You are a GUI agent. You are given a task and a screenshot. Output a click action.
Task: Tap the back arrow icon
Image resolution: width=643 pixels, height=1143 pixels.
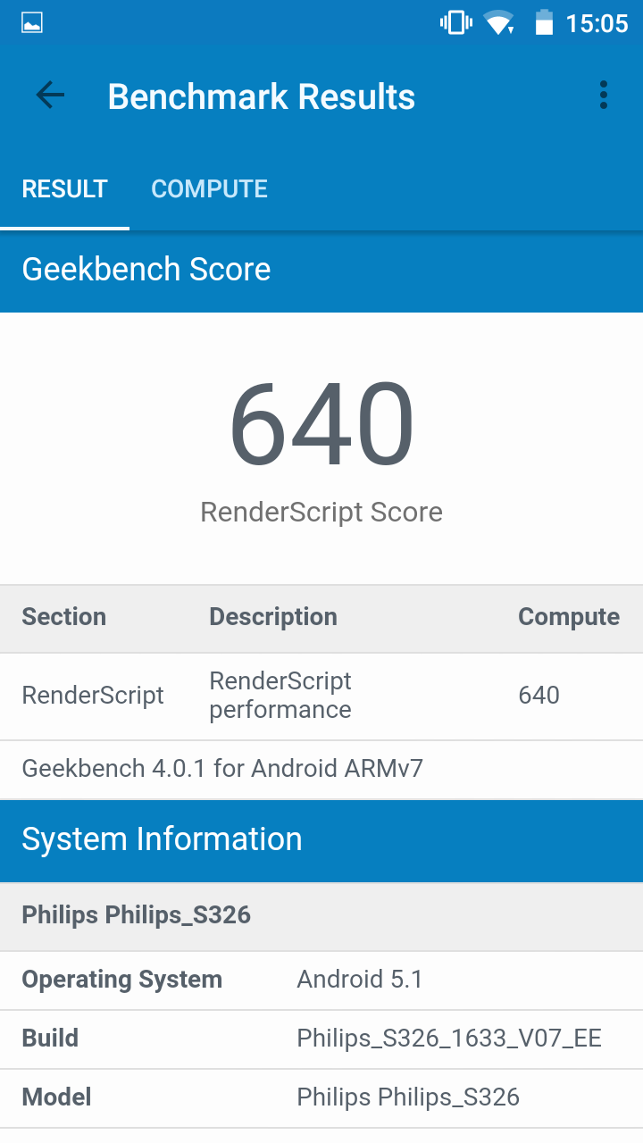50,96
